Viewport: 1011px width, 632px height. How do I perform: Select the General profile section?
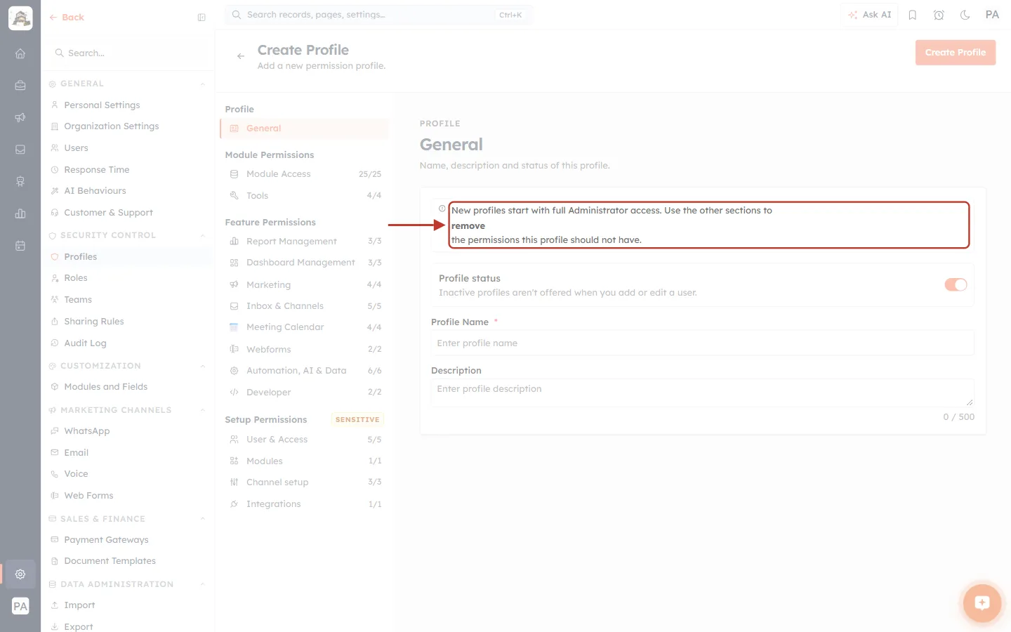pyautogui.click(x=304, y=129)
